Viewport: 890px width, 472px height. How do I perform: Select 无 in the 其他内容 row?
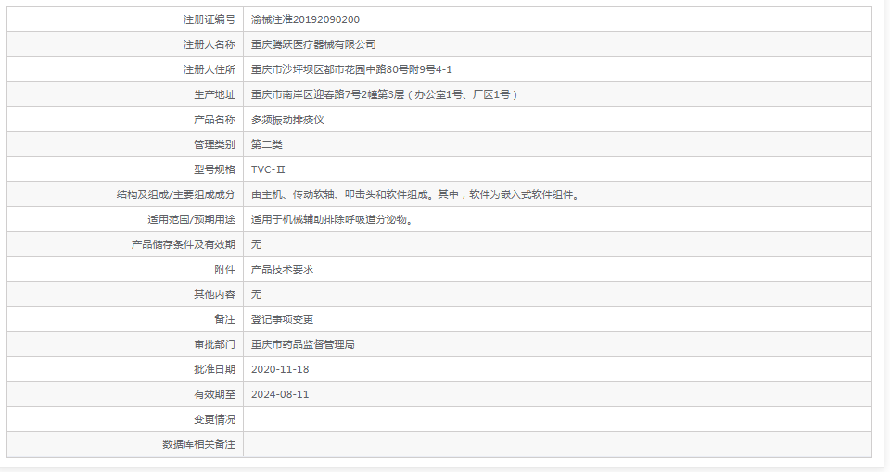pyautogui.click(x=256, y=294)
